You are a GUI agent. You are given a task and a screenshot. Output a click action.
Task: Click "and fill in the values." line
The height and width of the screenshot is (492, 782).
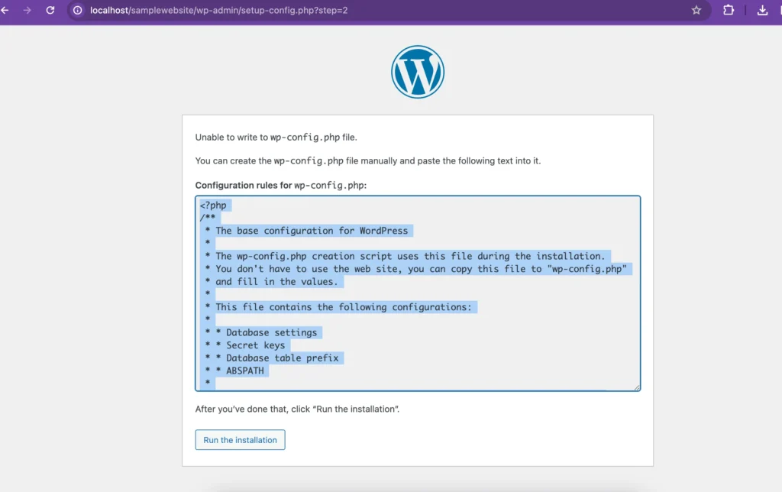pyautogui.click(x=276, y=281)
